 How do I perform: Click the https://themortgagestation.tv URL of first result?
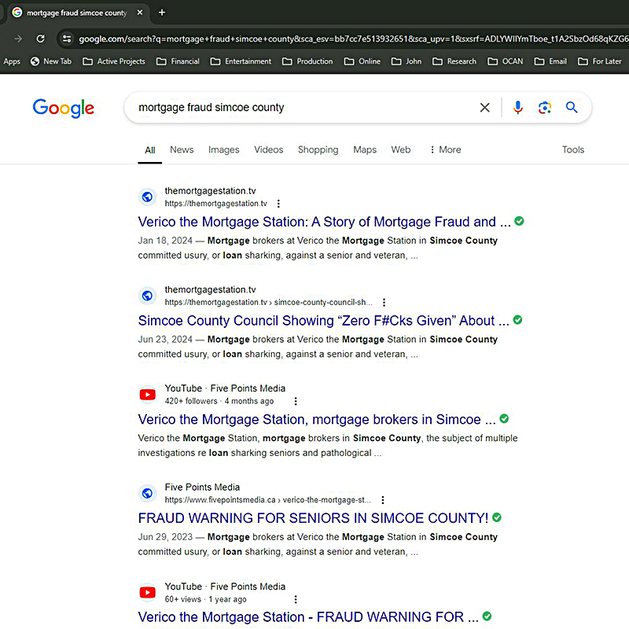(215, 204)
